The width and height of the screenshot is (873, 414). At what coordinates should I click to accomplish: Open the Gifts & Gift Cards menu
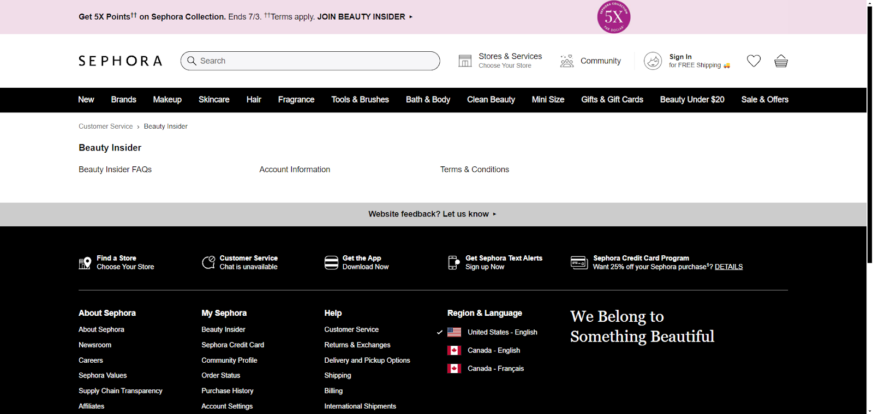click(x=612, y=100)
